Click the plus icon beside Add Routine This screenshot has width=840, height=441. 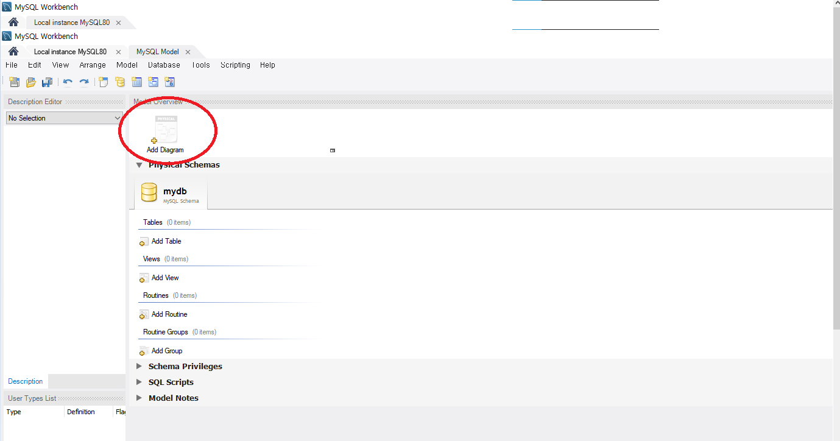click(x=144, y=315)
